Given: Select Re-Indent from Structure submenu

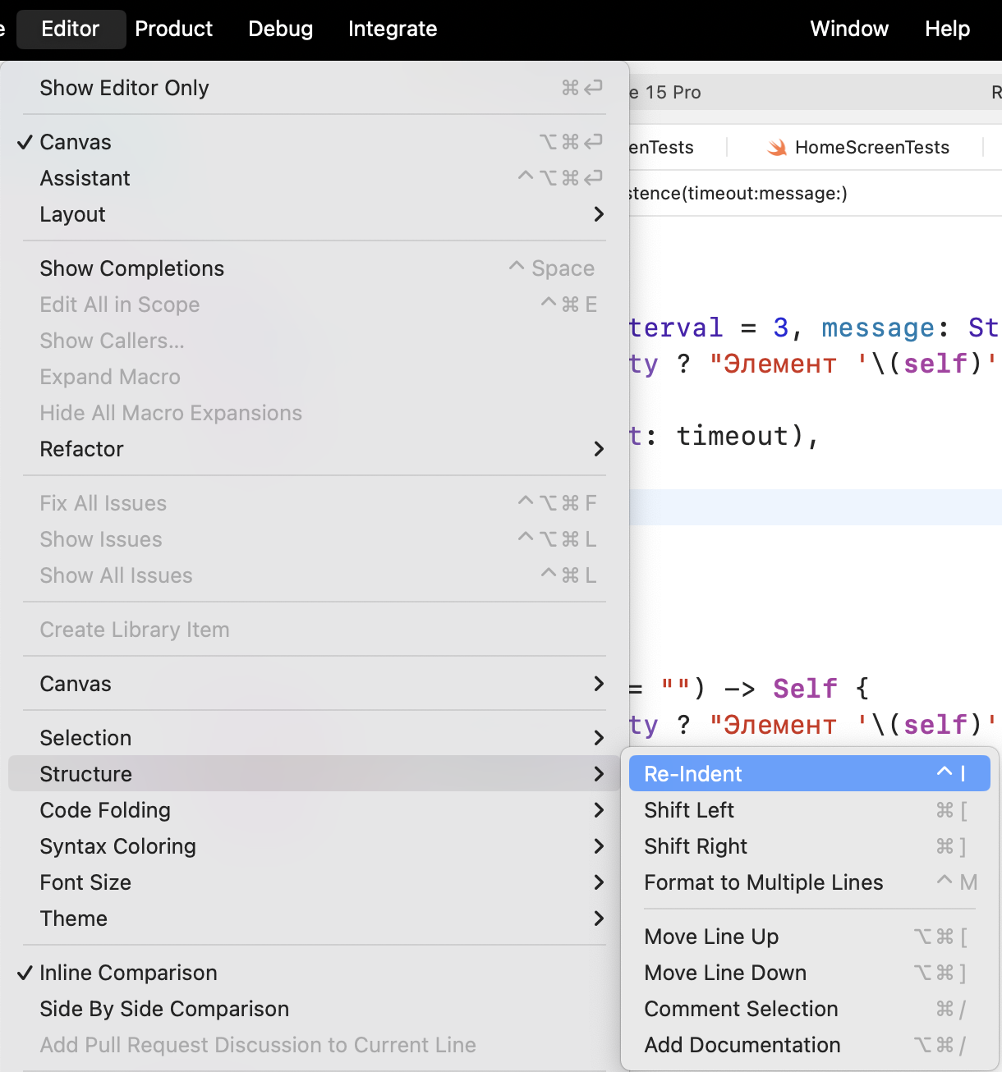Looking at the screenshot, I should click(x=693, y=772).
